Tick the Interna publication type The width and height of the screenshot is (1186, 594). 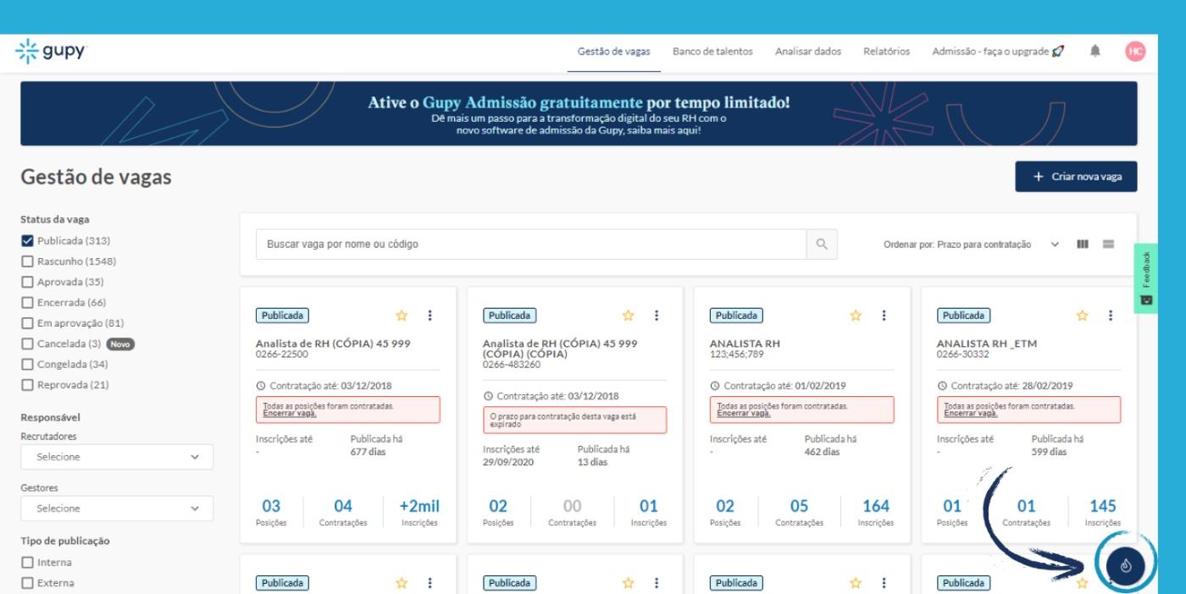pyautogui.click(x=27, y=562)
